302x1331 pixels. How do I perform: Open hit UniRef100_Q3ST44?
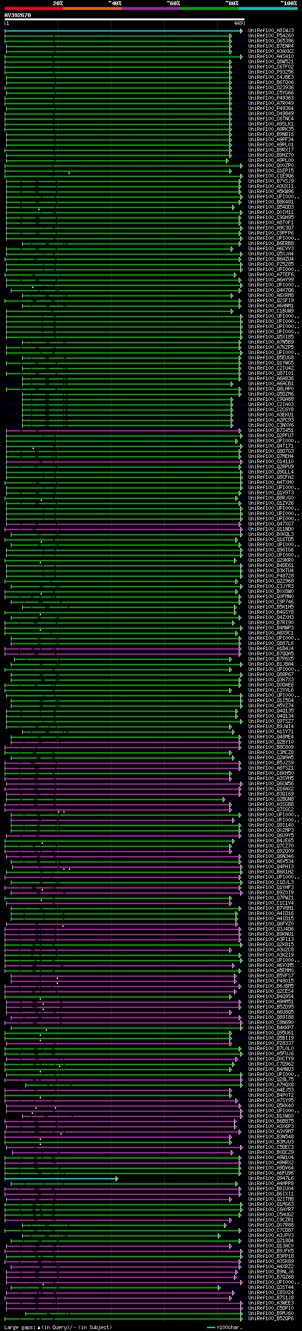270,1287
